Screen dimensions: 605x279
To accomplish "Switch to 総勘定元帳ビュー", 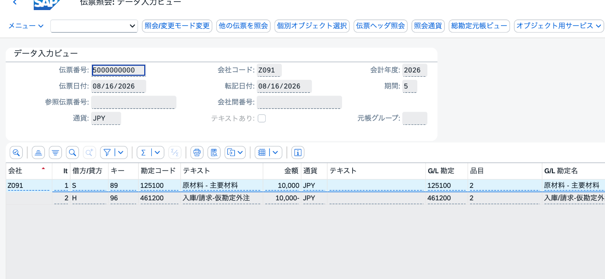I will point(479,26).
